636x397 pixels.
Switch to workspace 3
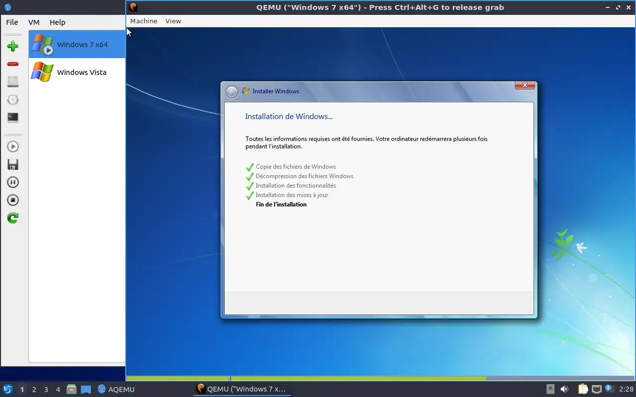46,390
